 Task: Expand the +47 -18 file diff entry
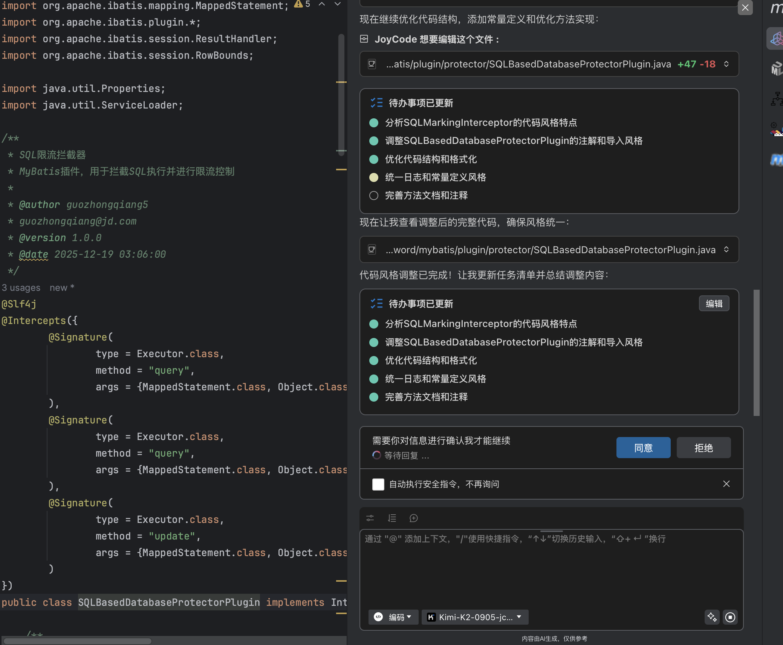pos(726,64)
